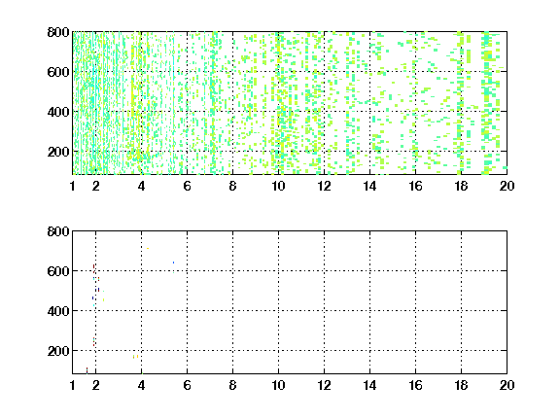Select the orange point near x=4.3 in bottom plot
The width and height of the screenshot is (560, 420).
[x=148, y=248]
